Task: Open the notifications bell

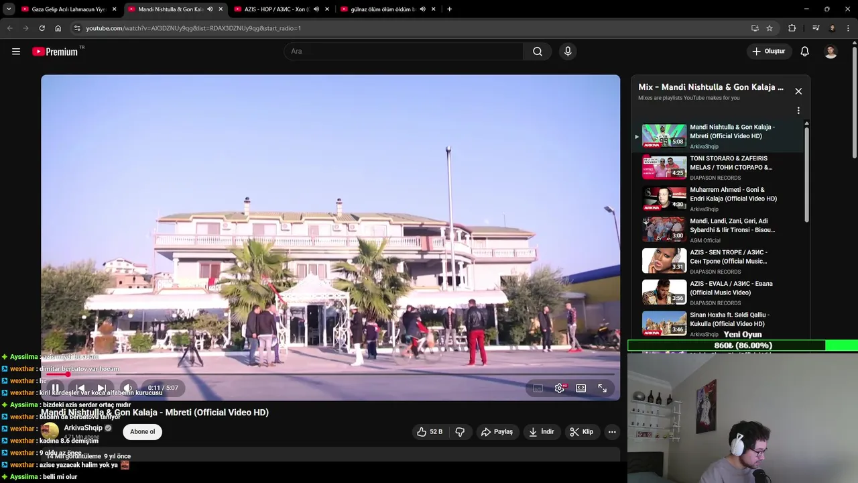Action: (805, 52)
